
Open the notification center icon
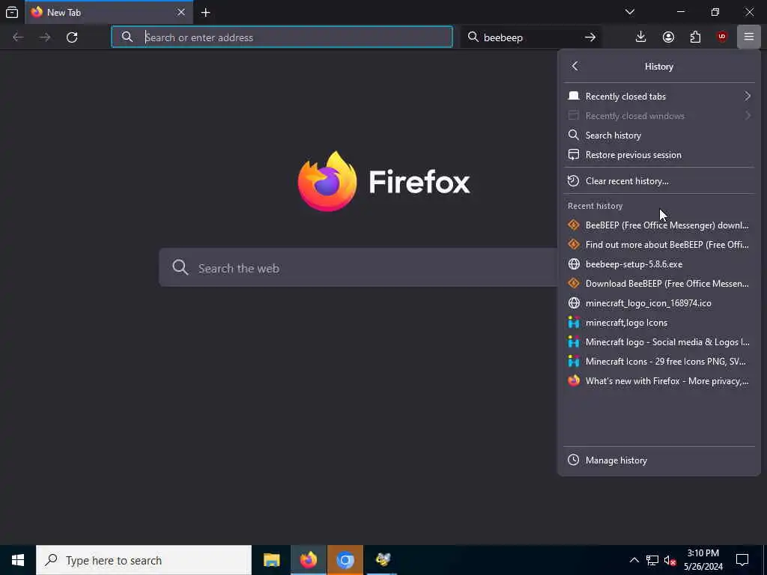(x=742, y=560)
